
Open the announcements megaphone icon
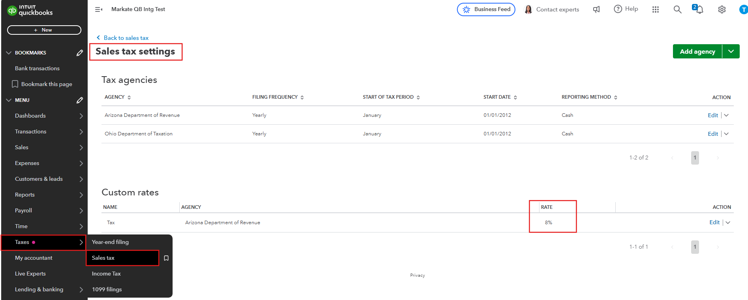click(x=596, y=9)
